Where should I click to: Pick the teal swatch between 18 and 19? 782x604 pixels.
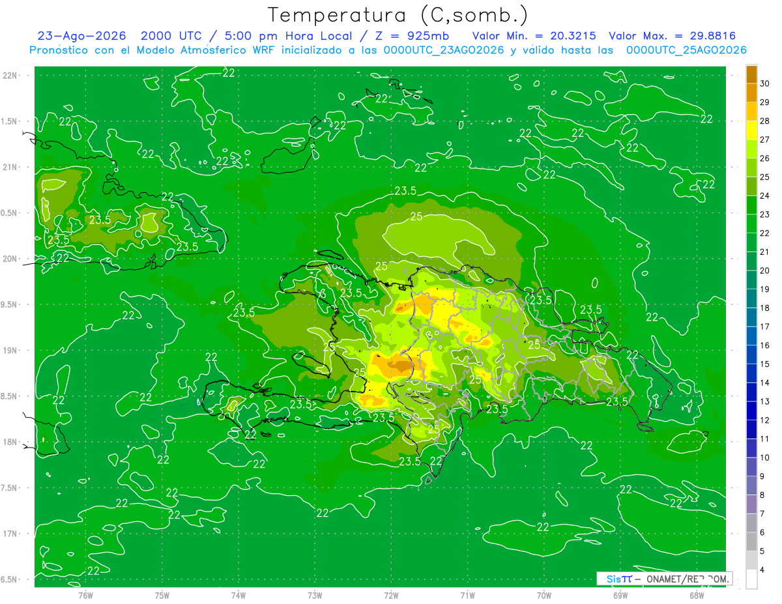[x=751, y=298]
